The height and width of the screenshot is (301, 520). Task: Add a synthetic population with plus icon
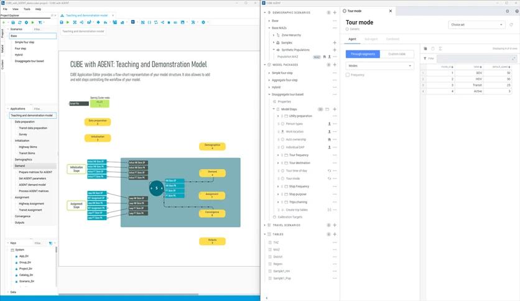[x=335, y=50]
